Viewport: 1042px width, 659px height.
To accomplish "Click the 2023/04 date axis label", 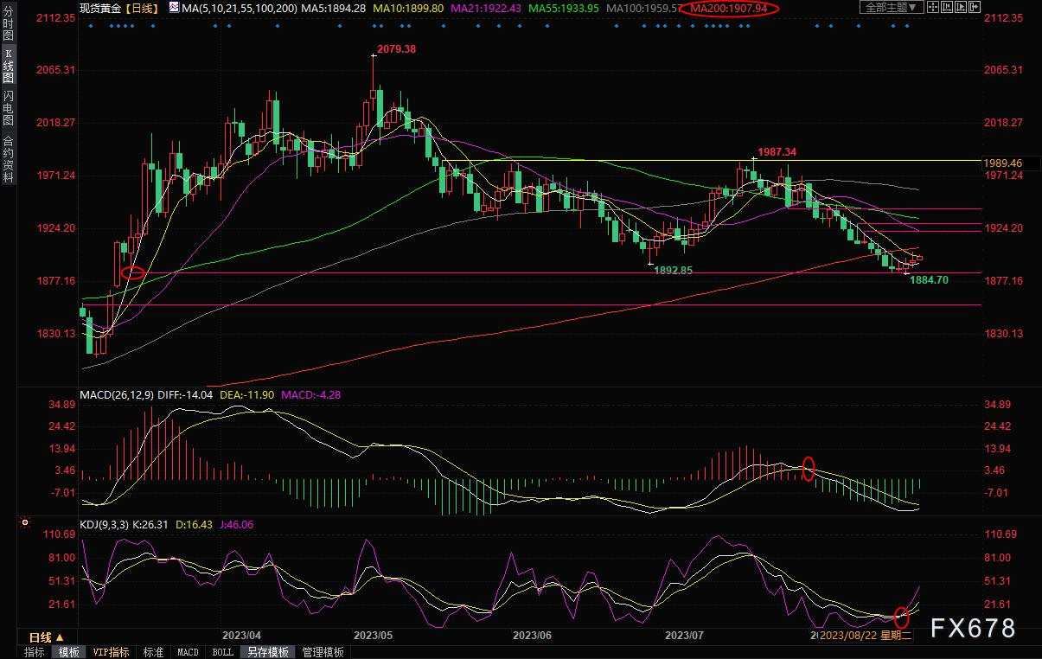I will pyautogui.click(x=241, y=636).
